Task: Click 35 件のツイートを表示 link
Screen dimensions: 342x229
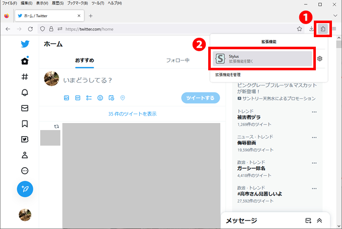Action: click(x=132, y=114)
